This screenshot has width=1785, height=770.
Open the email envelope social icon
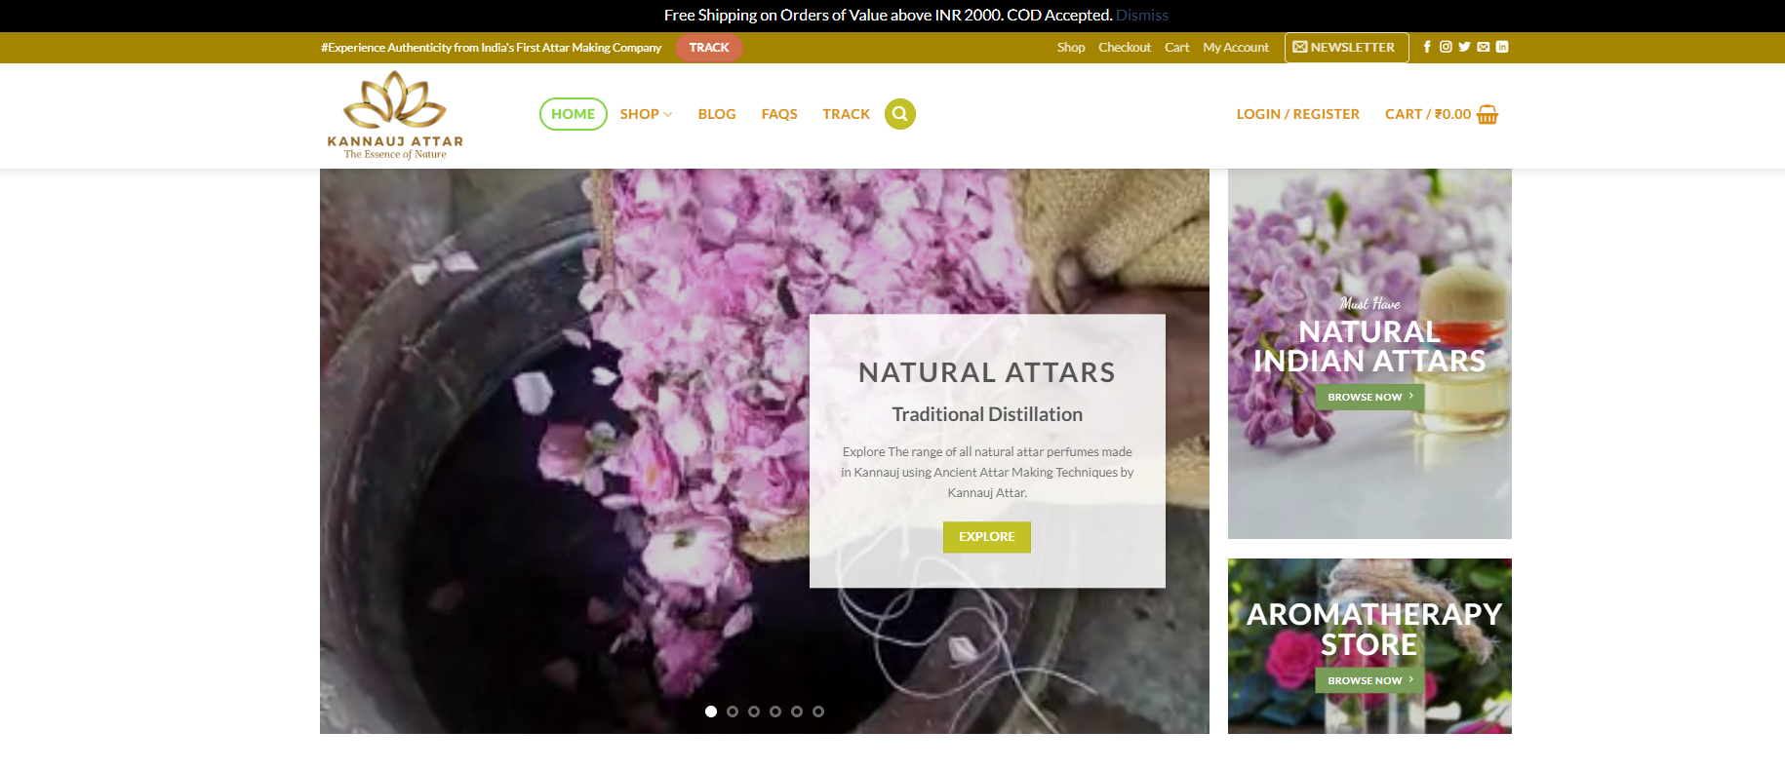pos(1484,47)
